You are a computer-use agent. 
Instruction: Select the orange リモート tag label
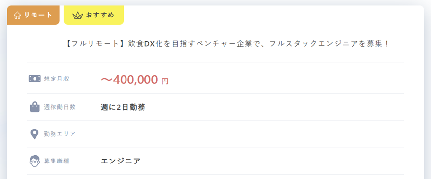coord(33,15)
